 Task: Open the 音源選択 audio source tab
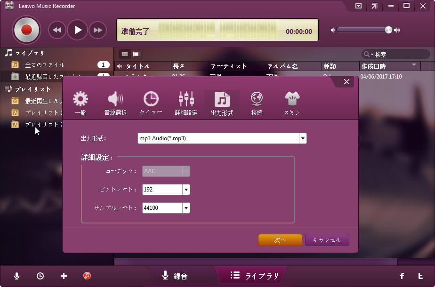tap(115, 103)
